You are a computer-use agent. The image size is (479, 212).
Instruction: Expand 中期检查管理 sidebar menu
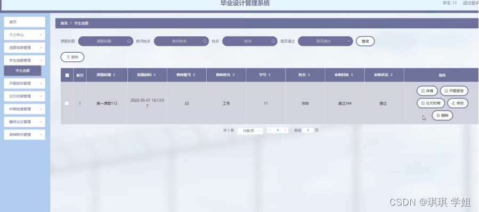click(25, 109)
